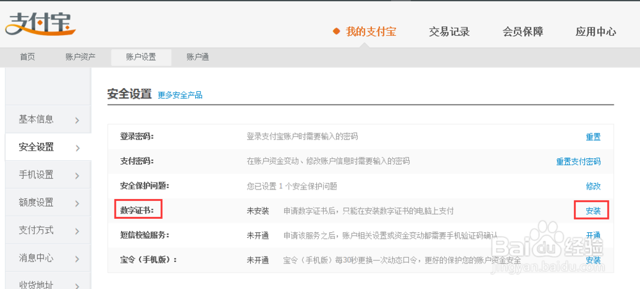Click the Alipay logo

click(x=41, y=24)
